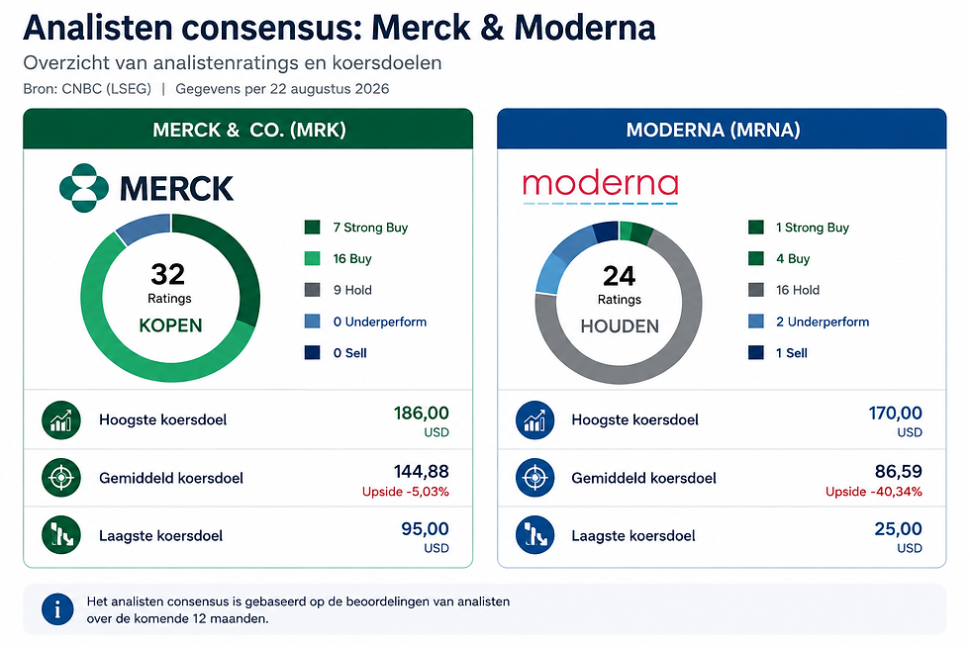
Task: Click the HOUDEN consensus label in Moderna donut
Action: (x=620, y=326)
